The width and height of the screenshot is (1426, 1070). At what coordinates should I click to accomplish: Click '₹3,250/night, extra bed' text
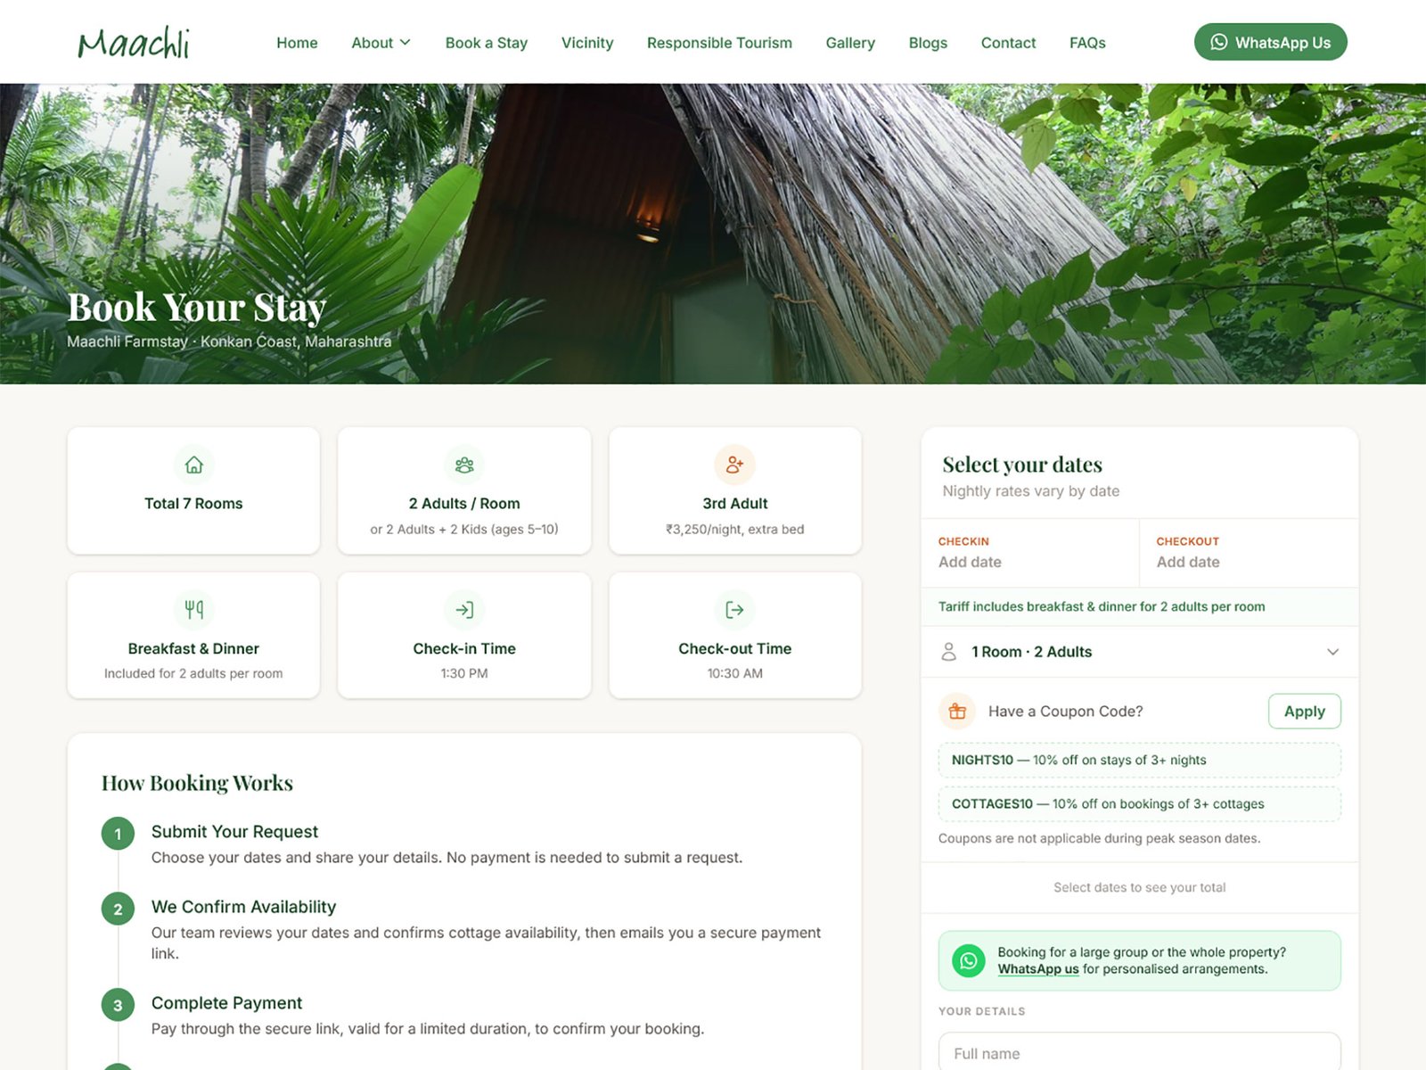[734, 529]
